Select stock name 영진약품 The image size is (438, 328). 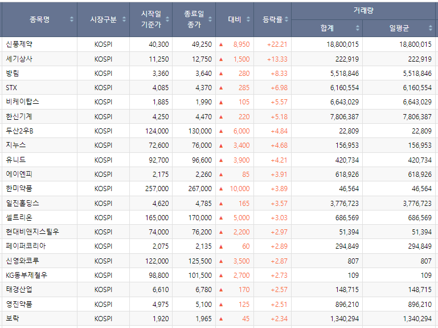click(19, 304)
